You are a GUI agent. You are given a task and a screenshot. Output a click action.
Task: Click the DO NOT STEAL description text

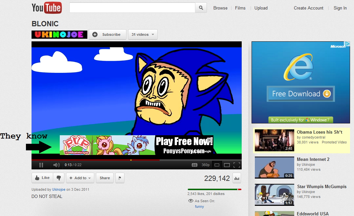tap(47, 196)
